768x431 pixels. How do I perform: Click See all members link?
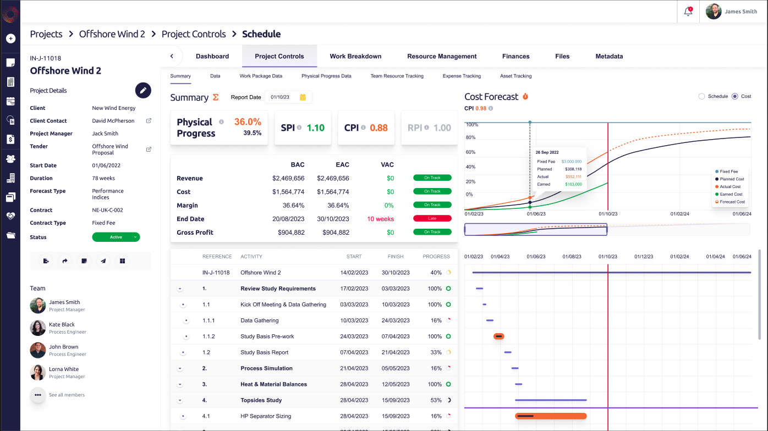(x=67, y=395)
